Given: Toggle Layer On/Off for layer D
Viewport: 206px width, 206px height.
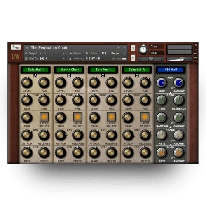Looking at the screenshot, I should click(145, 117).
